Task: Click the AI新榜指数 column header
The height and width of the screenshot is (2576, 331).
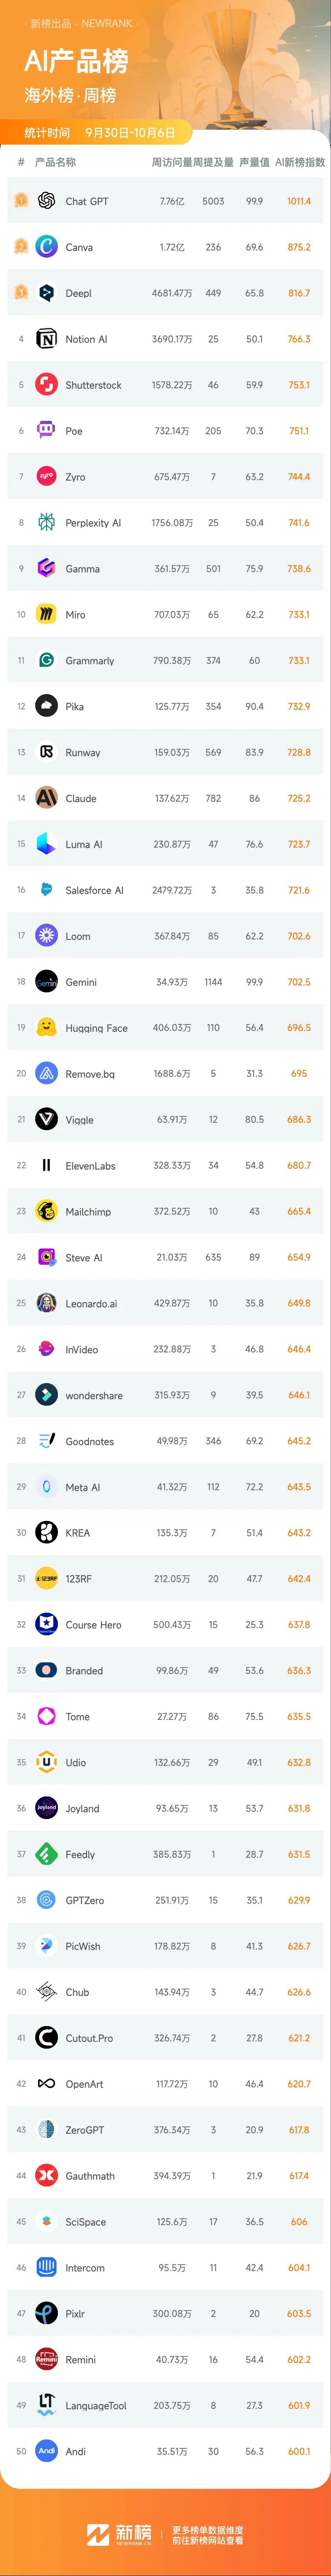Action: click(x=300, y=162)
